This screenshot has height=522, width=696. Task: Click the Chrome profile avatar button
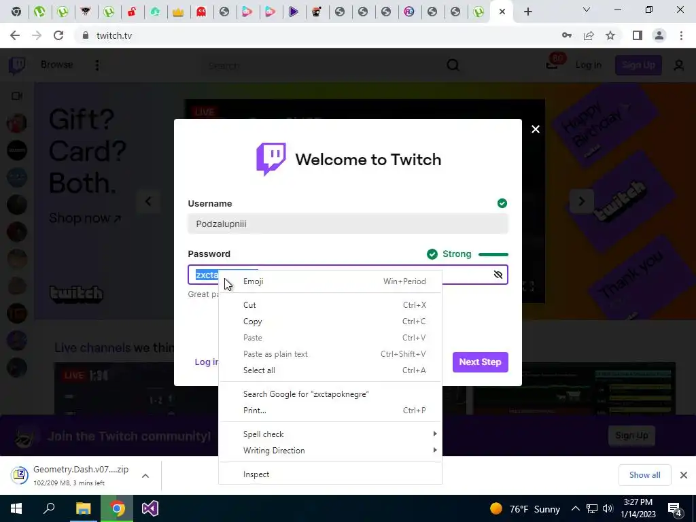[659, 35]
